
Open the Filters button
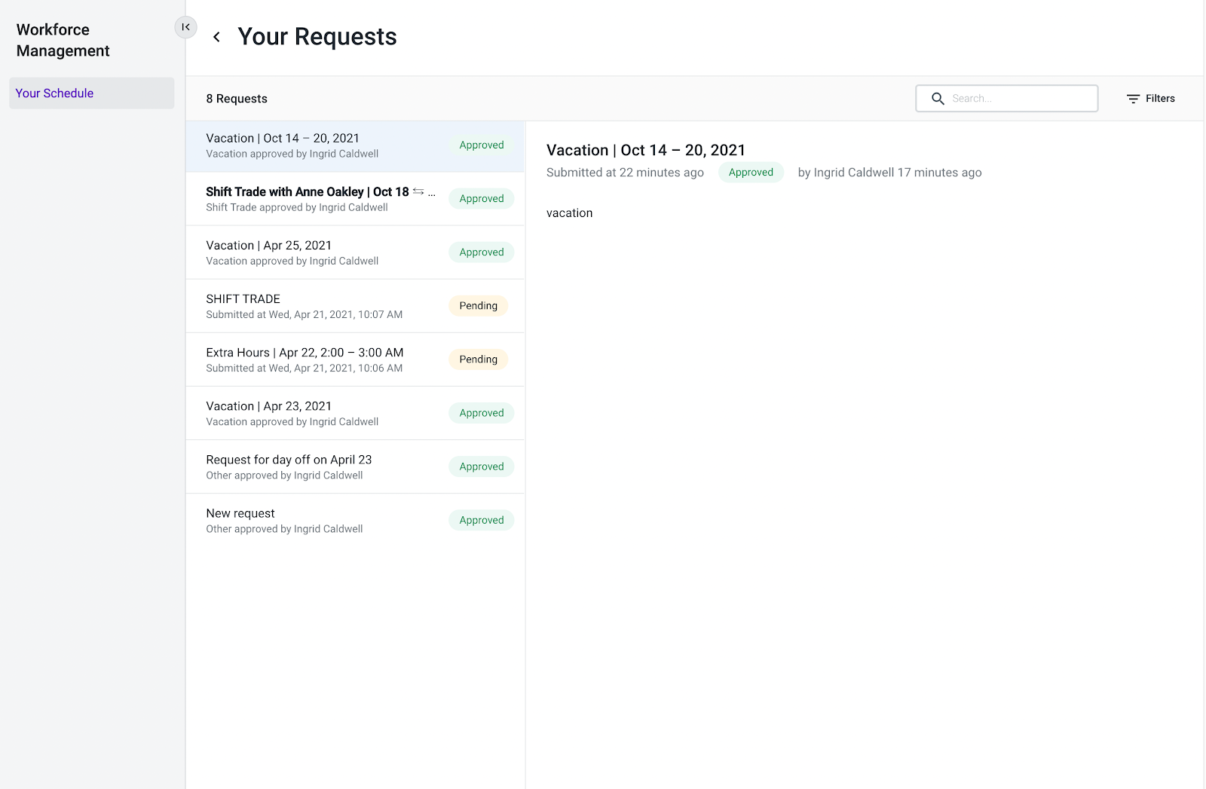[1150, 99]
